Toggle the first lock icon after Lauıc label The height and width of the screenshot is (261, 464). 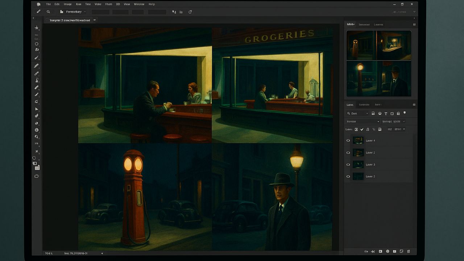pos(356,129)
